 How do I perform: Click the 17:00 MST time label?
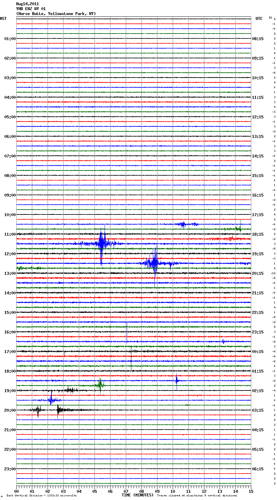click(x=10, y=352)
